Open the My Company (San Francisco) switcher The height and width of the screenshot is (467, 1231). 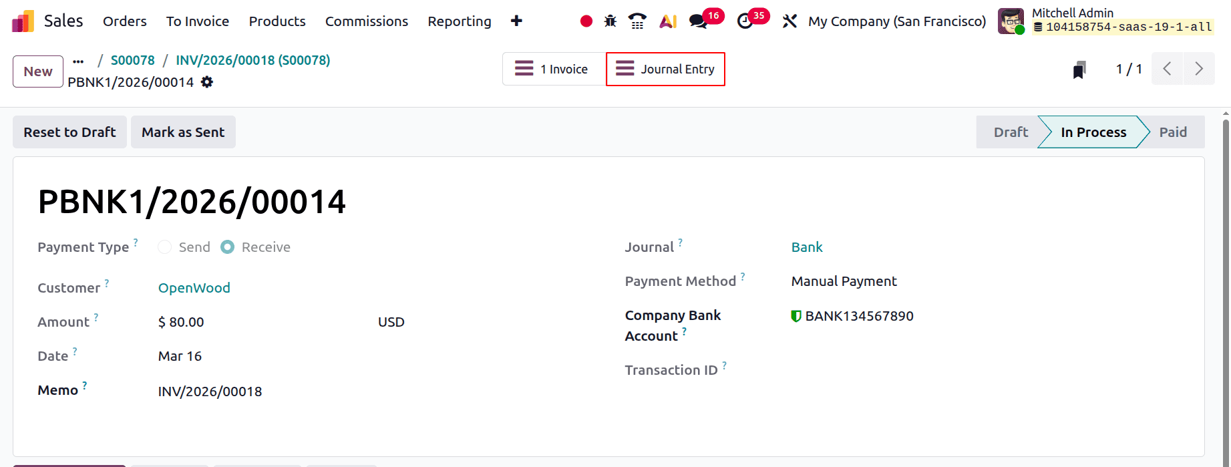tap(897, 21)
